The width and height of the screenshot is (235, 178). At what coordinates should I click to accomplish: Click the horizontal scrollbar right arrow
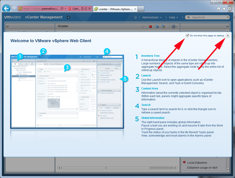(x=175, y=168)
